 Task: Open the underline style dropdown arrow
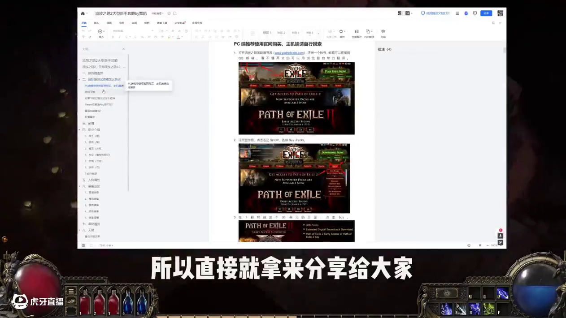pyautogui.click(x=131, y=37)
